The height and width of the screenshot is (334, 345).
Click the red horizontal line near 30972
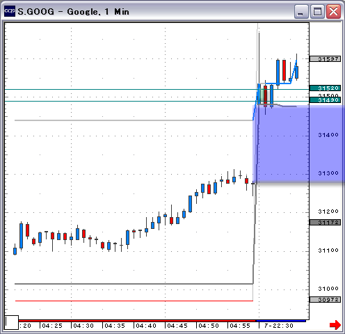(x=134, y=301)
